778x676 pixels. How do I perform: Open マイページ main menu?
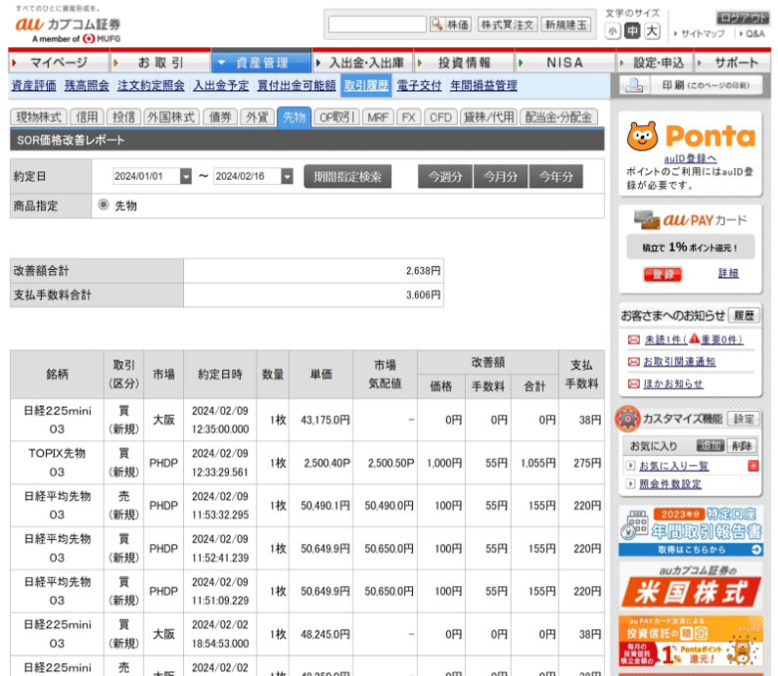point(59,63)
